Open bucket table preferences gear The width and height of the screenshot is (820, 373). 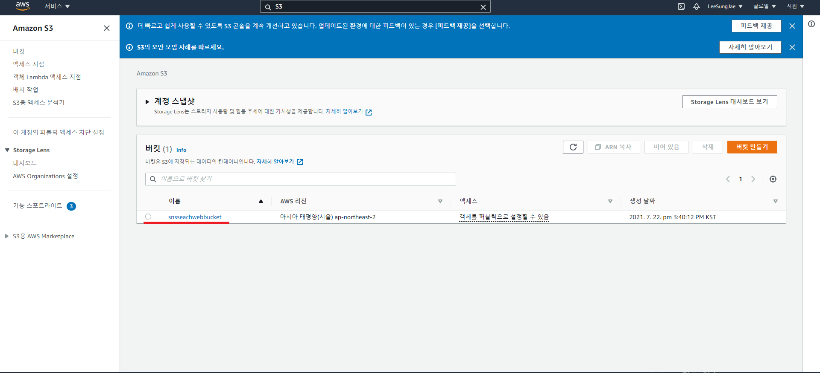coord(773,179)
